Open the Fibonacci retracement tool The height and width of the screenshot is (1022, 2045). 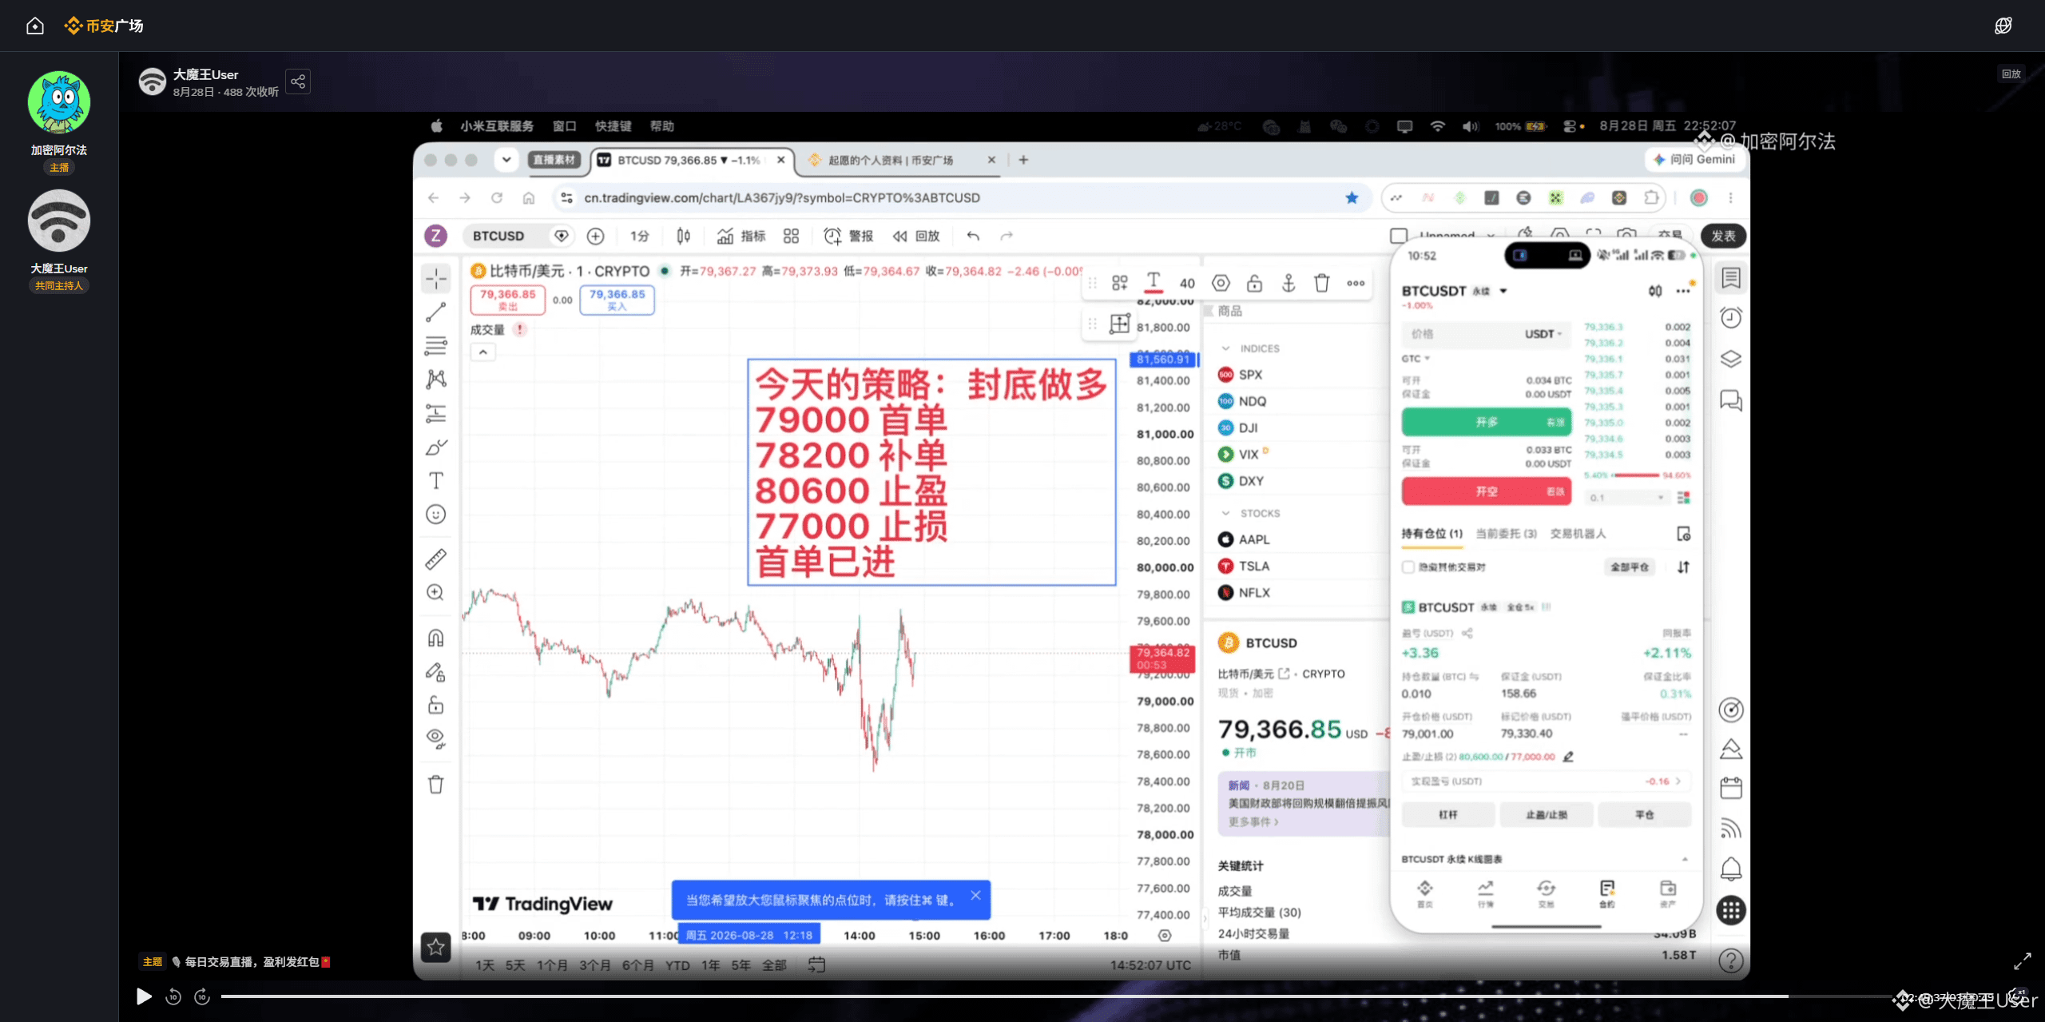436,346
